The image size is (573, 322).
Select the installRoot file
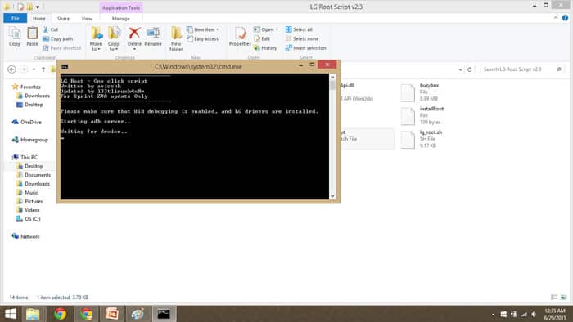tap(422, 115)
